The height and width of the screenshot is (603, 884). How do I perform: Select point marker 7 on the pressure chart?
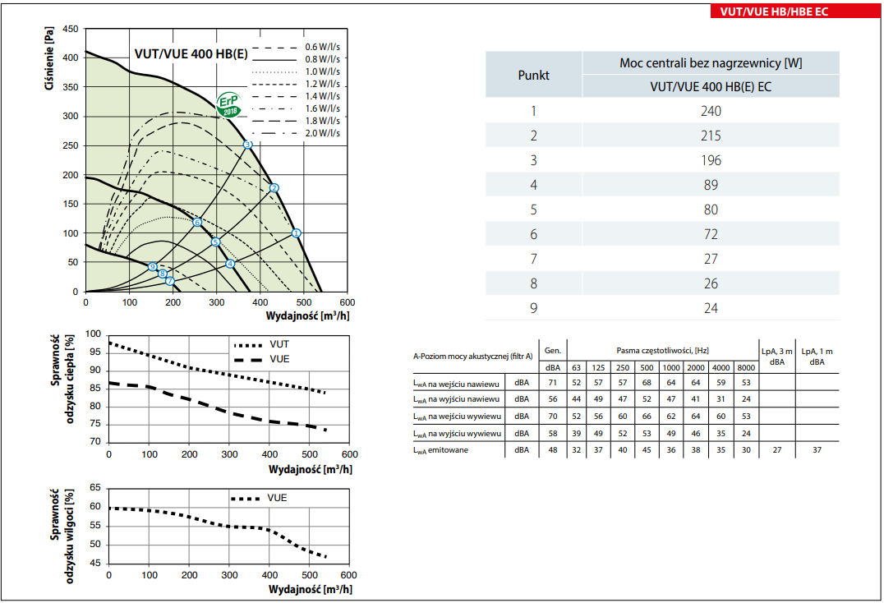click(x=170, y=281)
